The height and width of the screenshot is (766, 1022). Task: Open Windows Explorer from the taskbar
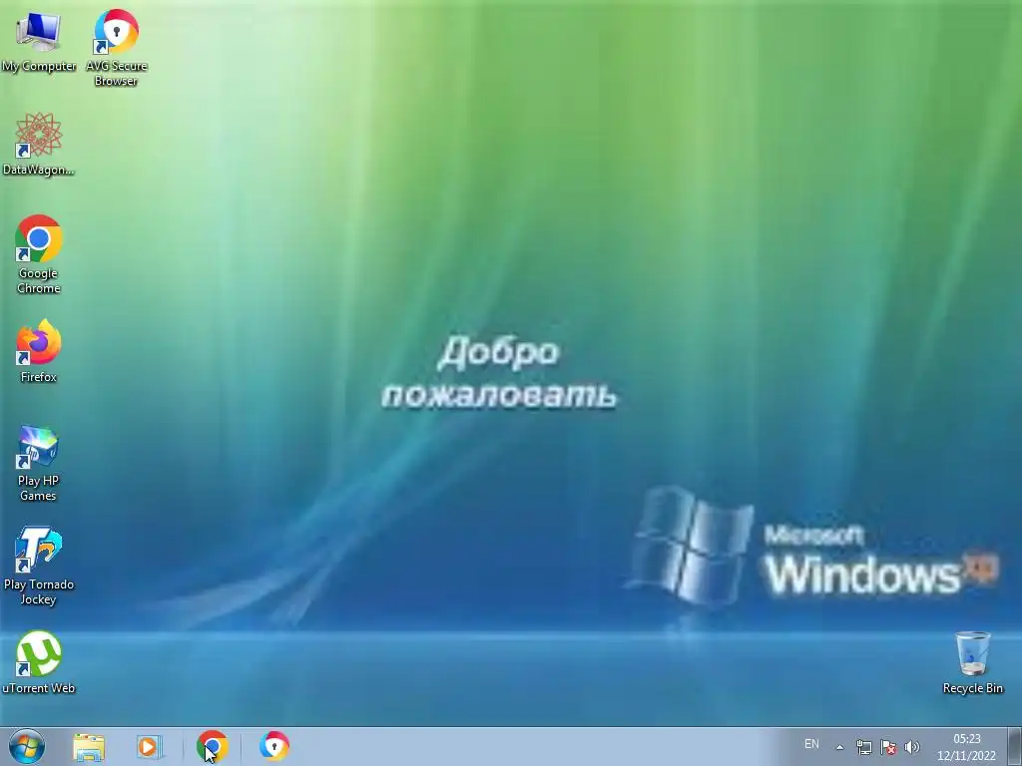[89, 747]
